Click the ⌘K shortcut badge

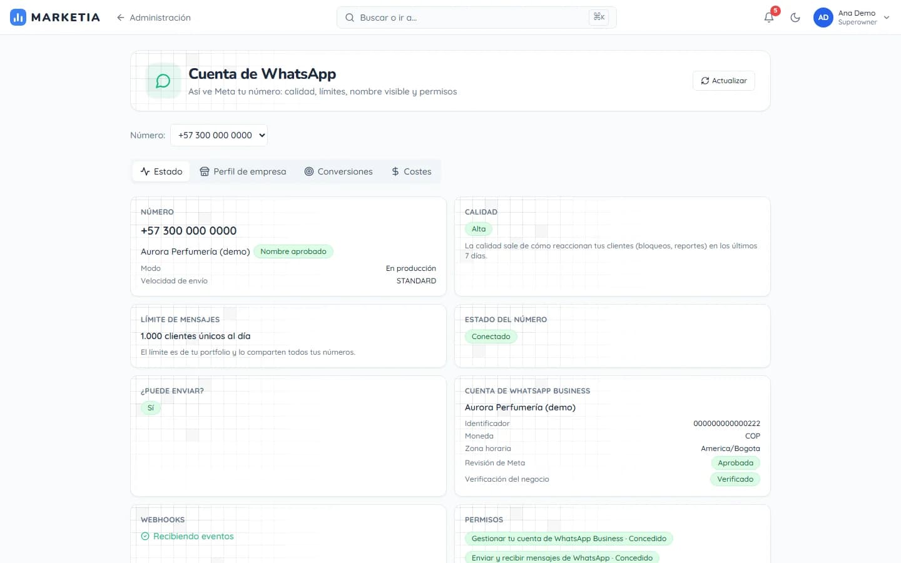[599, 17]
